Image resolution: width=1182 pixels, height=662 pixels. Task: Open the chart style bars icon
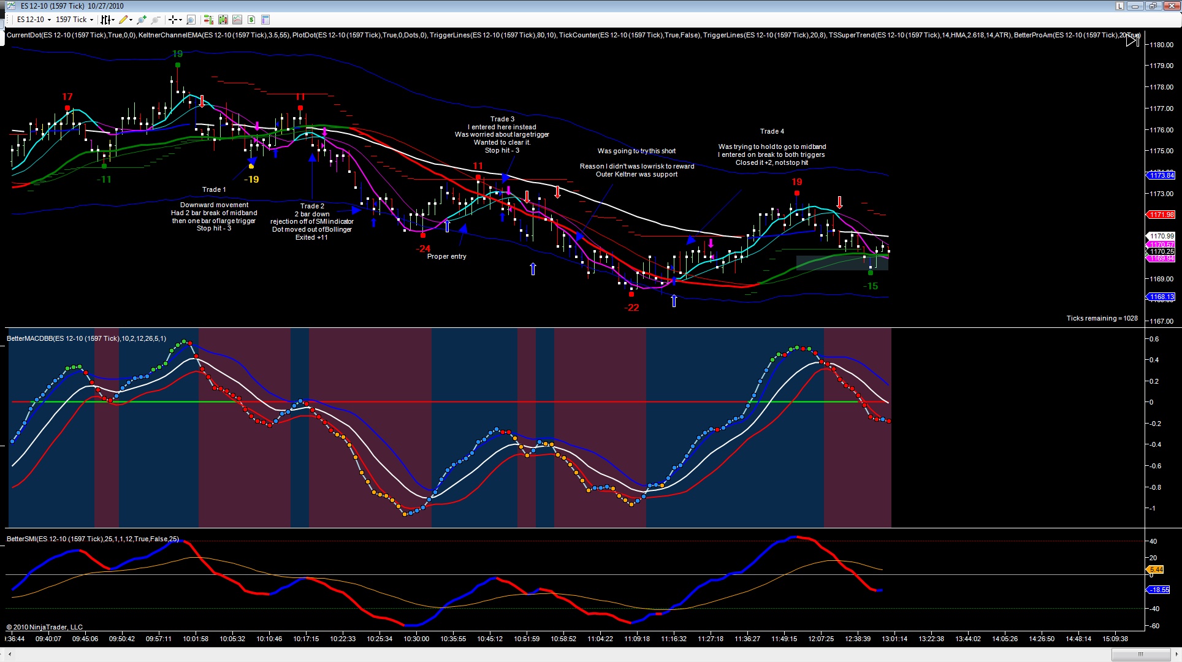pyautogui.click(x=105, y=20)
